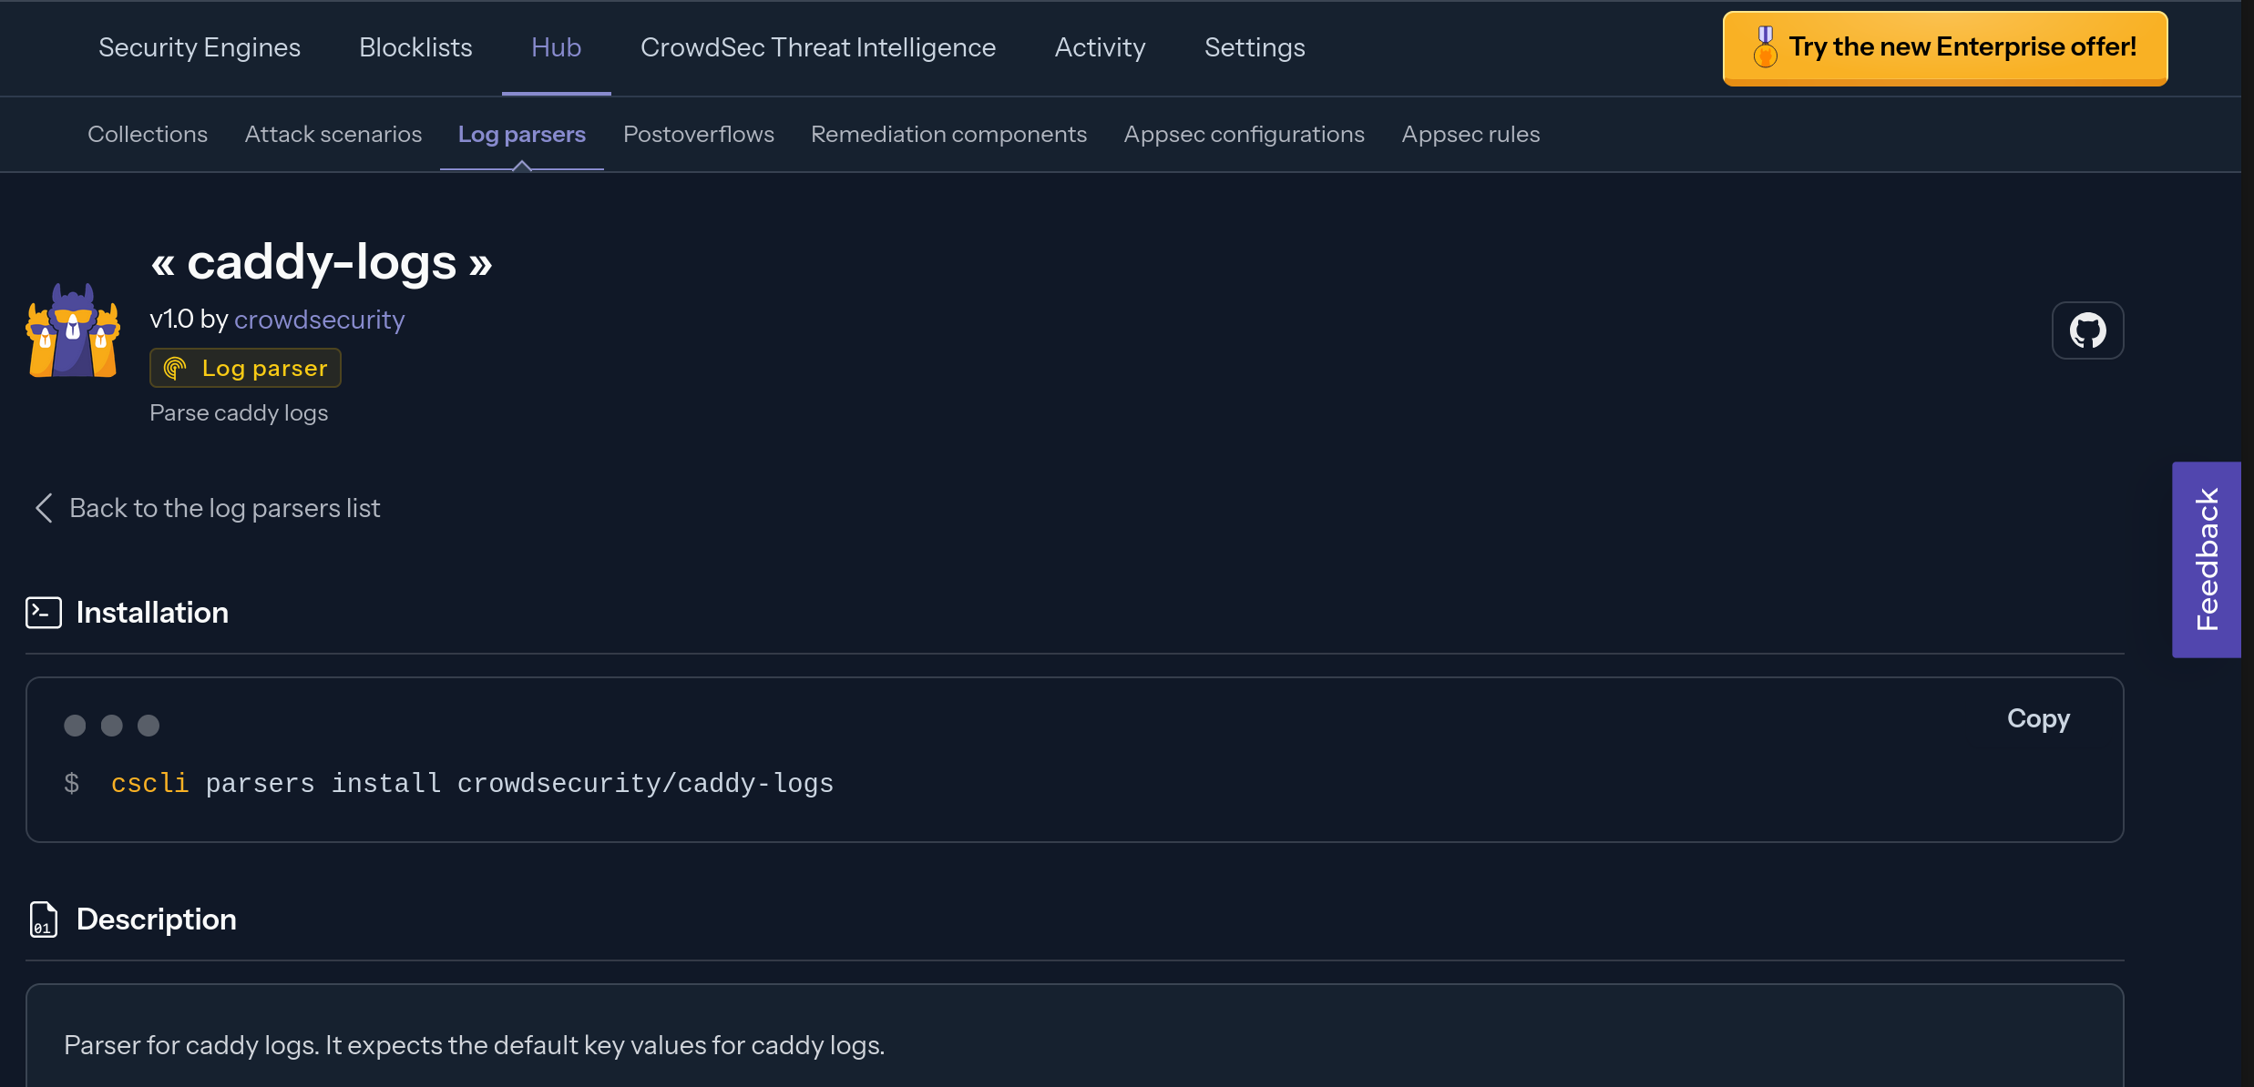Open the Collections sub-tab
The height and width of the screenshot is (1087, 2254).
pyautogui.click(x=148, y=134)
